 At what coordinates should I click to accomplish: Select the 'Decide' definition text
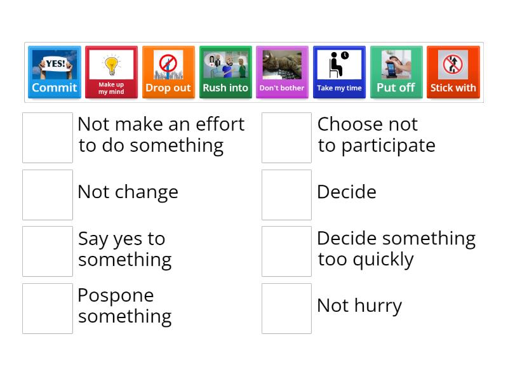click(x=347, y=192)
